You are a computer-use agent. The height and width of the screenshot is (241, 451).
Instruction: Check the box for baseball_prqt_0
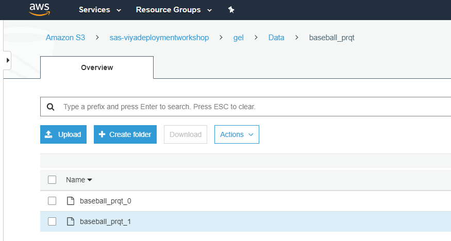point(52,201)
